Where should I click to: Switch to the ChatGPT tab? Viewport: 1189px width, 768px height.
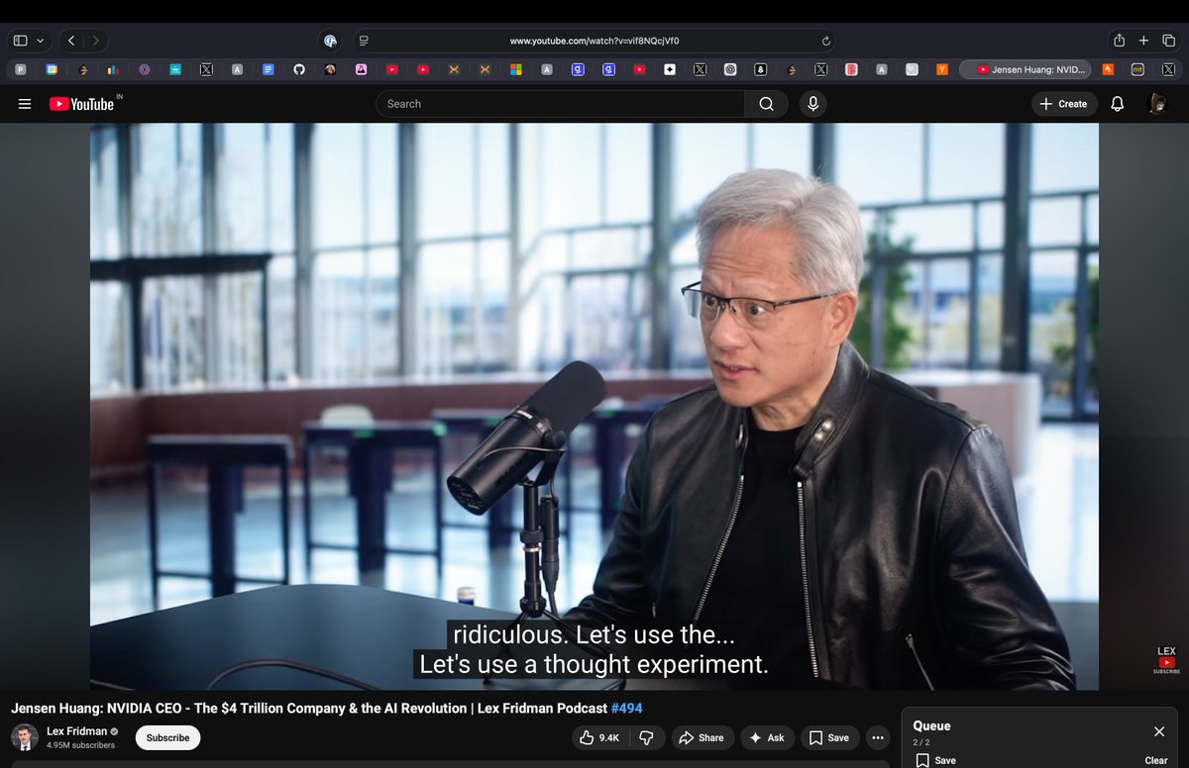[730, 69]
